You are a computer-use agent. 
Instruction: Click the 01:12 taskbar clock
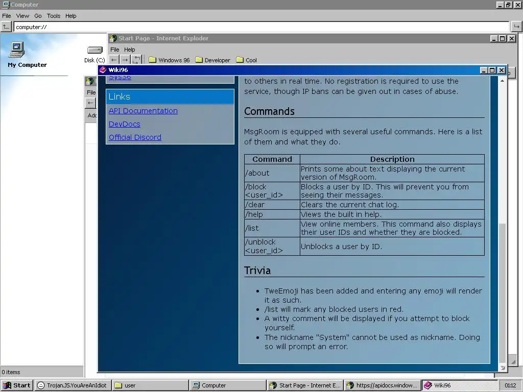(x=510, y=385)
